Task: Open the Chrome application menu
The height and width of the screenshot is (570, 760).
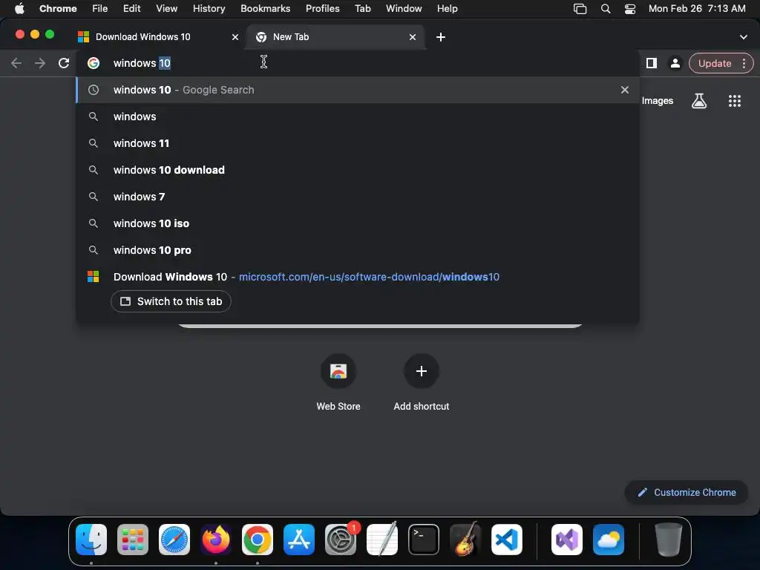Action: coord(58,8)
